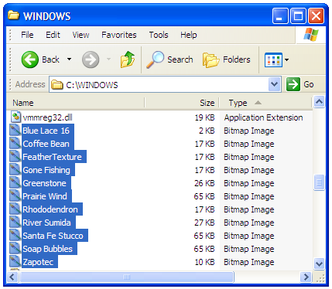Viewport: 332px width, 289px height.
Task: Click the Santa Fe Stucco bitmap icon
Action: point(15,236)
